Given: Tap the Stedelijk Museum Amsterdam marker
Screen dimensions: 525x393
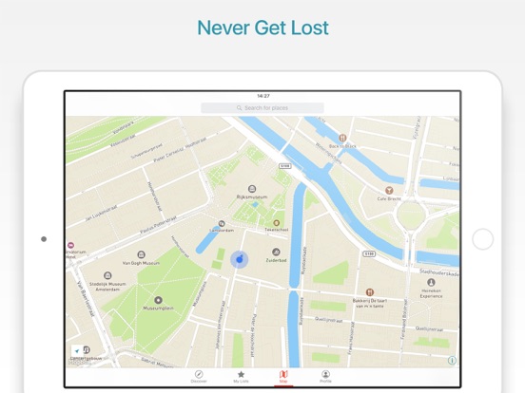Looking at the screenshot, I should pos(107,275).
